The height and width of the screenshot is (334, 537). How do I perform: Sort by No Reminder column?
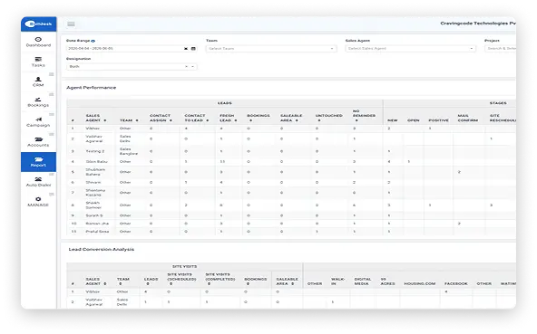pyautogui.click(x=356, y=120)
